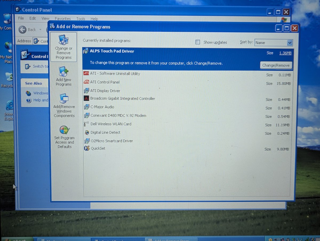320x241 pixels.
Task: Open My Network Places desktop icon
Action: coord(9,47)
